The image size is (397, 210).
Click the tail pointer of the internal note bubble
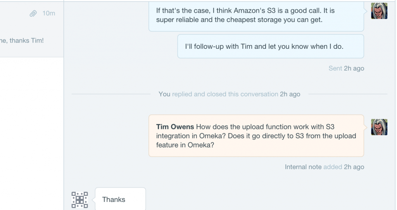366,127
